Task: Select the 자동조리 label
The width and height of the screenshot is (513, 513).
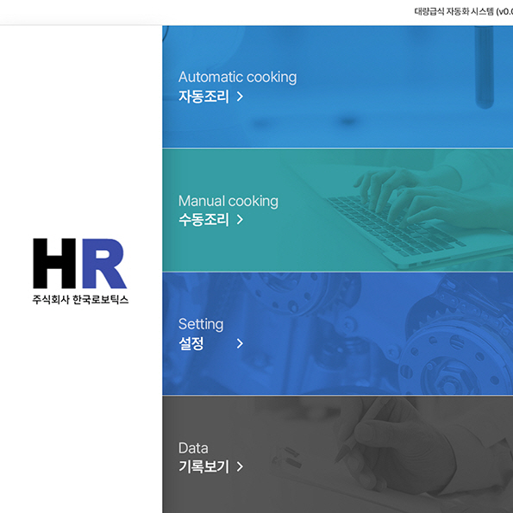Action: click(203, 97)
